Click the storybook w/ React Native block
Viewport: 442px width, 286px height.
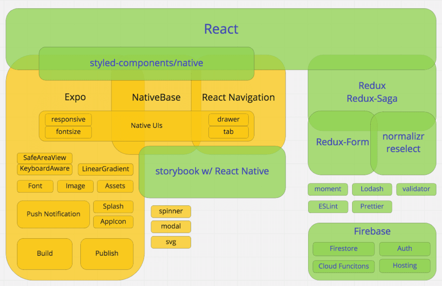coord(212,171)
